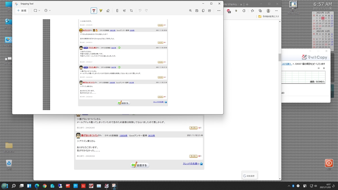Open the Recycle Bin desktop icon
Image resolution: width=338 pixels, height=190 pixels.
pyautogui.click(x=9, y=165)
